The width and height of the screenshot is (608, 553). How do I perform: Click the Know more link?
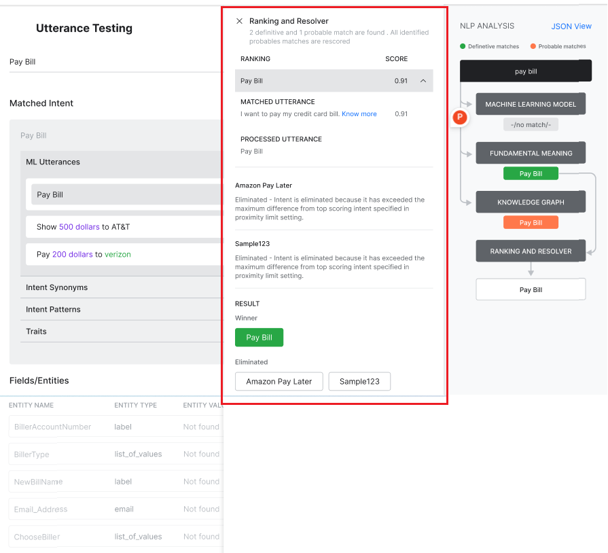(x=359, y=114)
